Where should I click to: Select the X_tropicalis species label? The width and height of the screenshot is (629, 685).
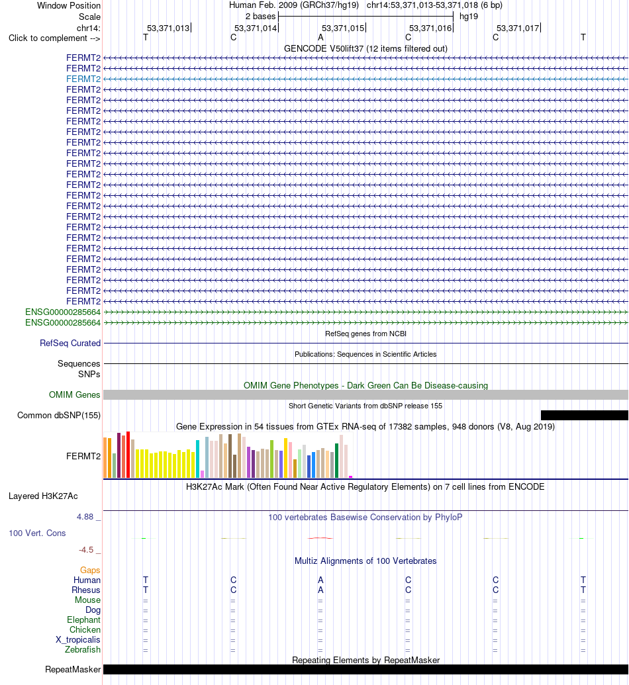(78, 641)
